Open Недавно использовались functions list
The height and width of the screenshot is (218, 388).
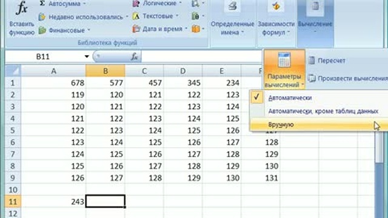84,17
